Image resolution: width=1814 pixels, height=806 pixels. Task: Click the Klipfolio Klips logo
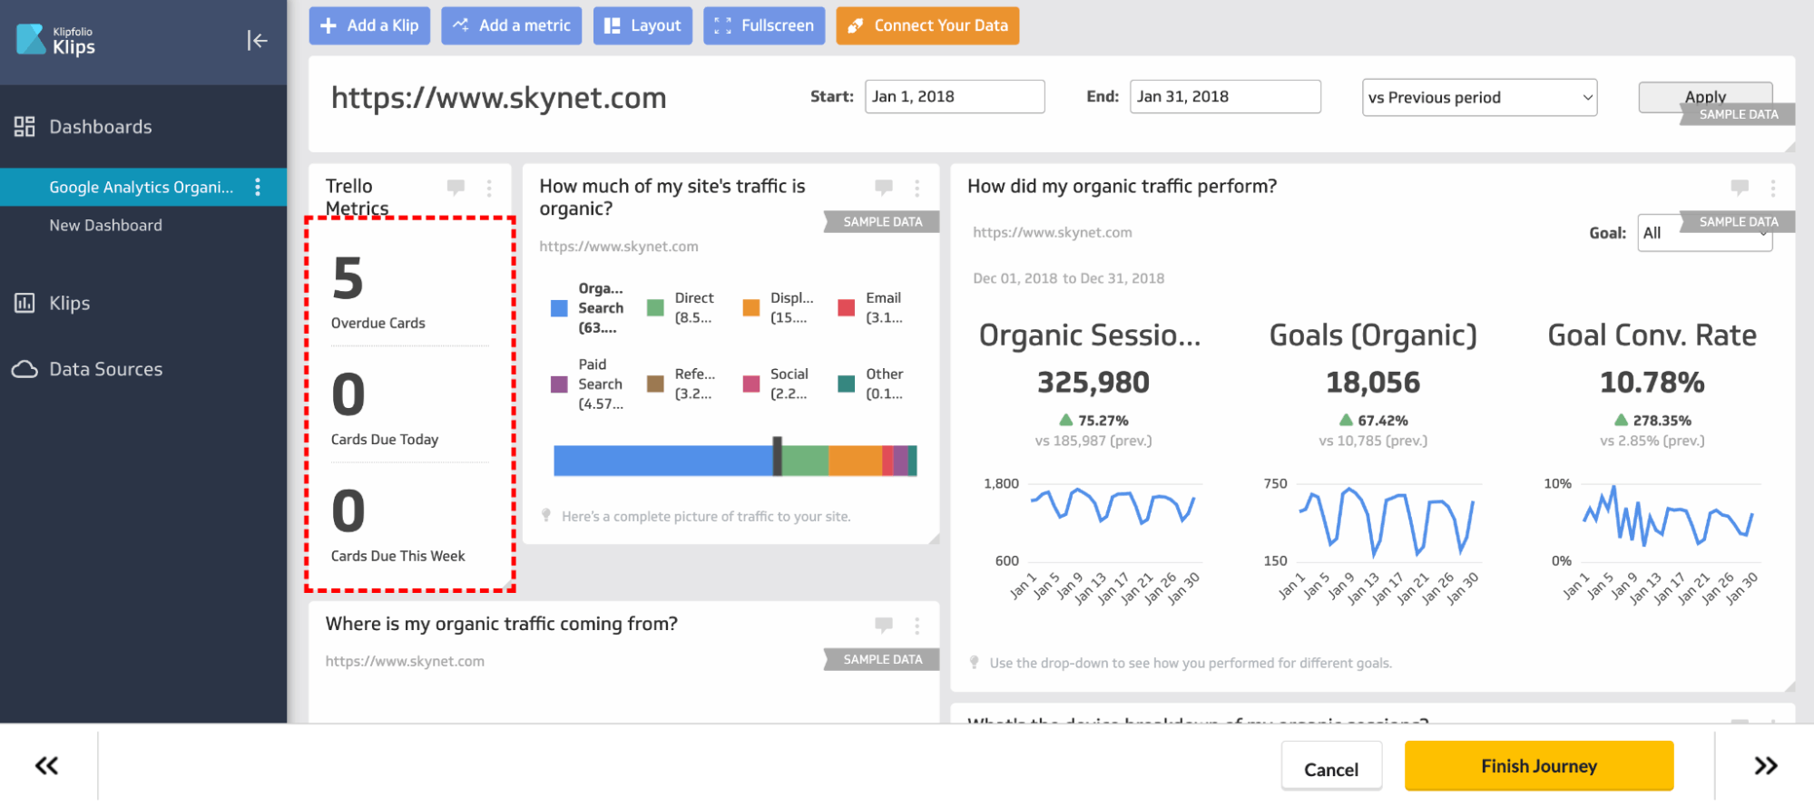tap(56, 41)
